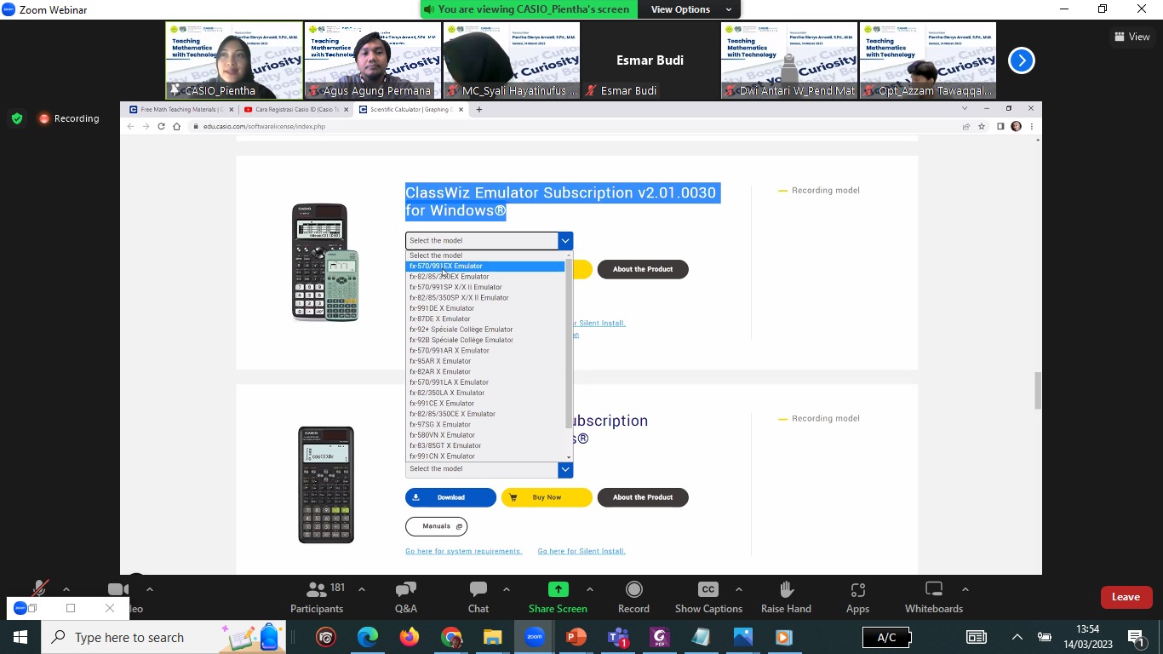Choose fx-991DE X Emulator from list
Viewport: 1163px width, 654px height.
[485, 308]
